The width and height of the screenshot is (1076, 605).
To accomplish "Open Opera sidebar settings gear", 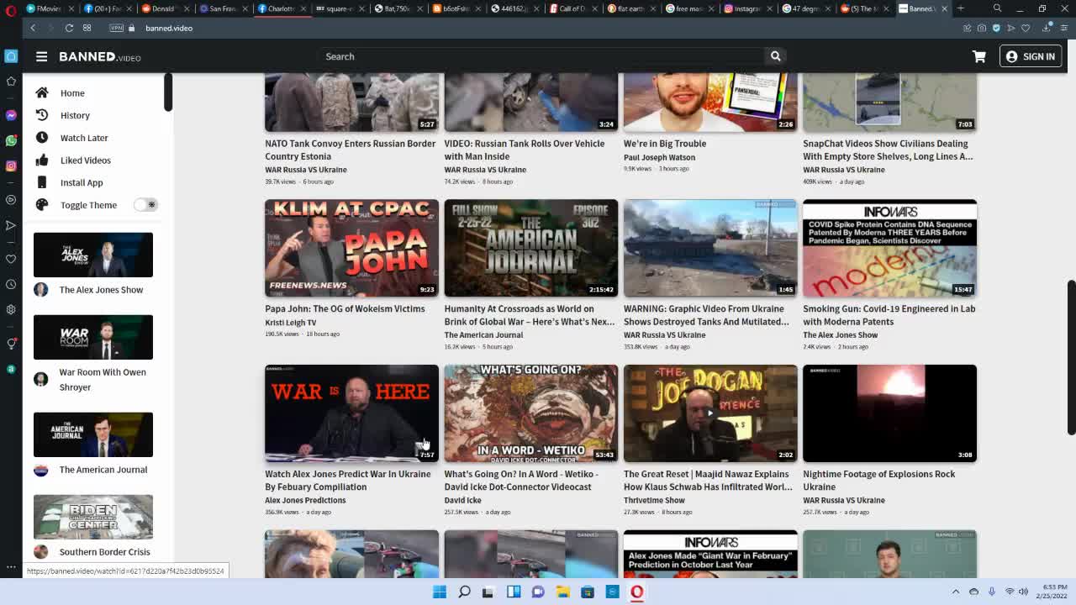I will 11,309.
